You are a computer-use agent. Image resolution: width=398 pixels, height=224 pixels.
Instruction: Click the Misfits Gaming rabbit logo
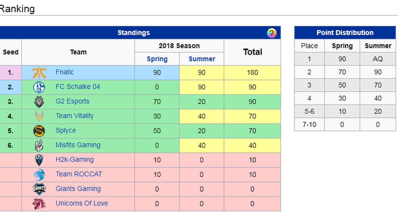pyautogui.click(x=39, y=145)
